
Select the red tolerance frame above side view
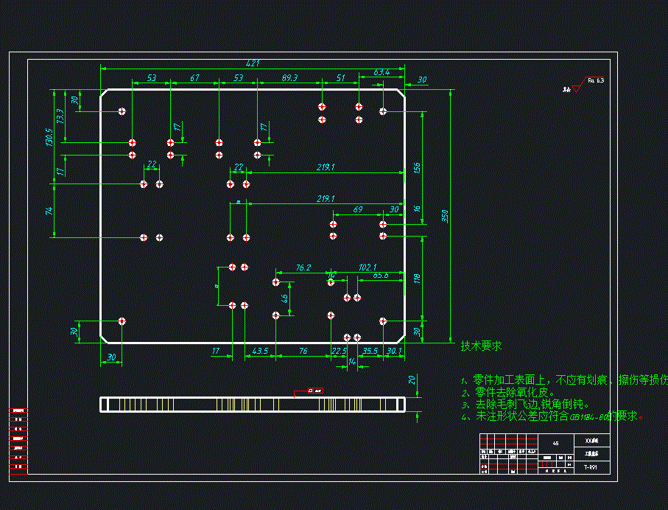[315, 391]
